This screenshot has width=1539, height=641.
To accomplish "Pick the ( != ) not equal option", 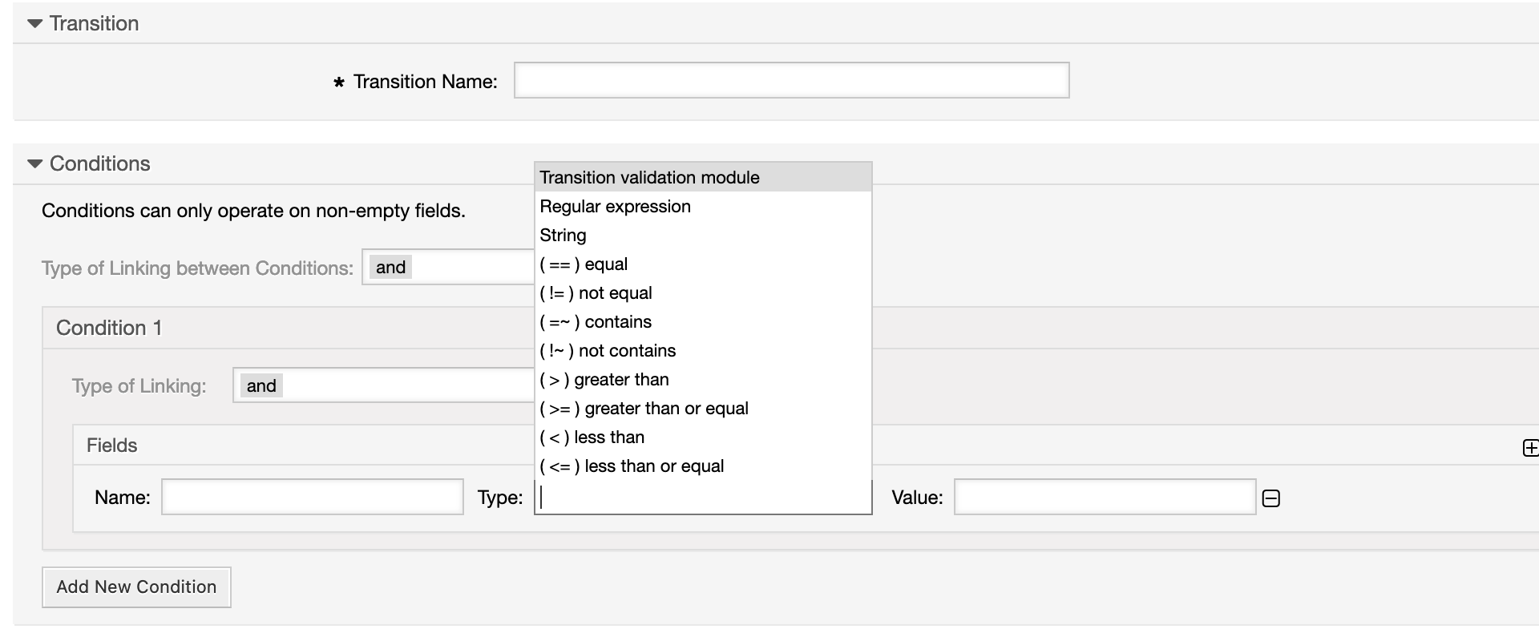I will (x=596, y=293).
